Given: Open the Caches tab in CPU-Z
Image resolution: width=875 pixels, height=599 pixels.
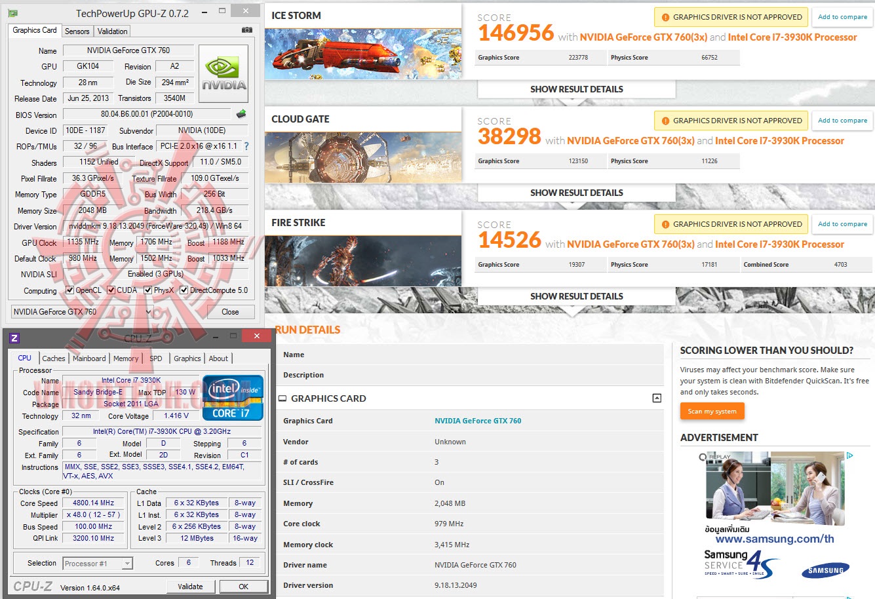Looking at the screenshot, I should tap(54, 358).
